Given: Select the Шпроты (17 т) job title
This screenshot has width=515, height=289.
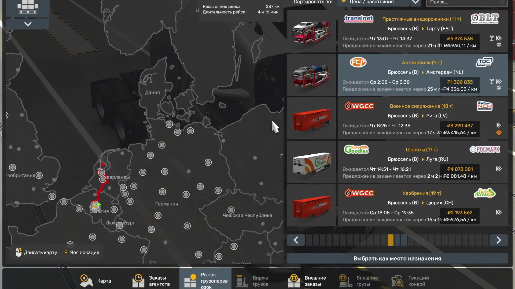Looking at the screenshot, I should pos(422,150).
